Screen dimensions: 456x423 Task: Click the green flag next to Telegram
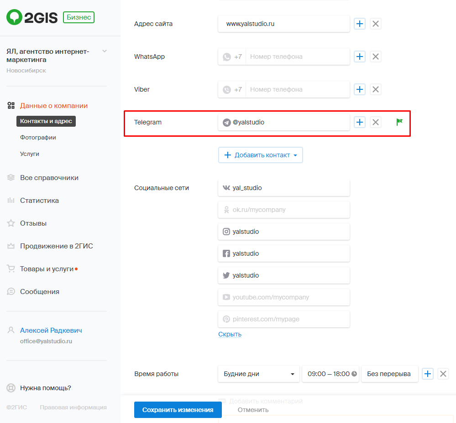399,122
